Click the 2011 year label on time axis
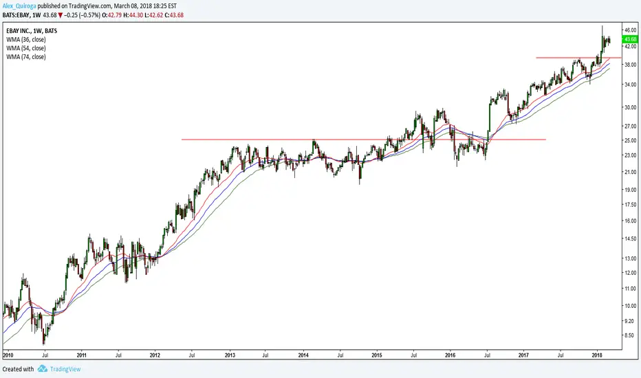This screenshot has height=378, width=641. 81,355
